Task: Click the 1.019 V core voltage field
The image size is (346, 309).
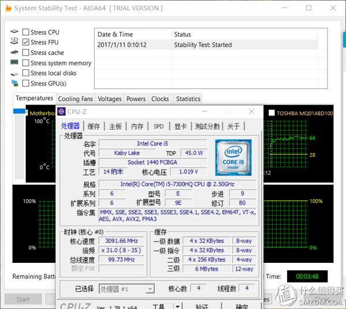Action: point(189,172)
